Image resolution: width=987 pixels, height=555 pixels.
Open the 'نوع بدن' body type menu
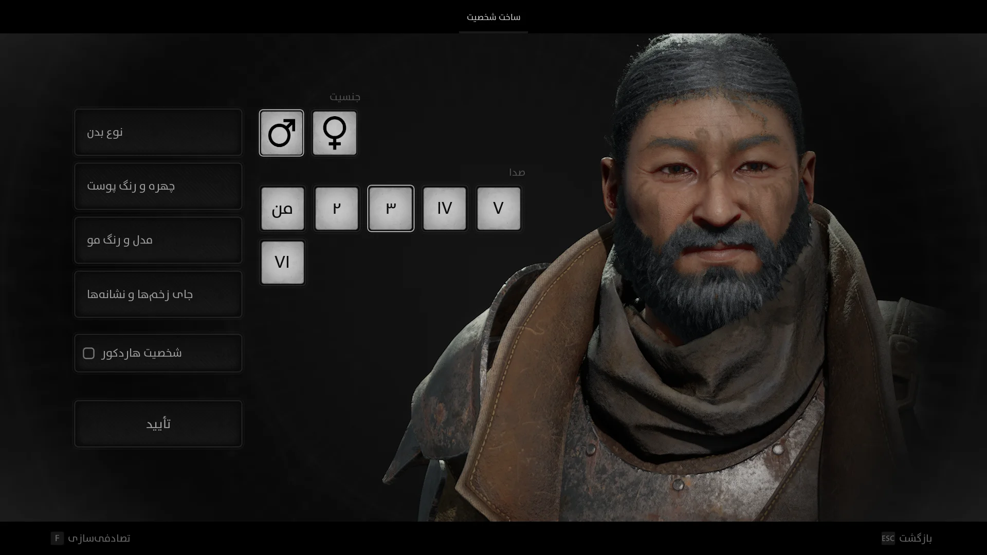click(158, 132)
